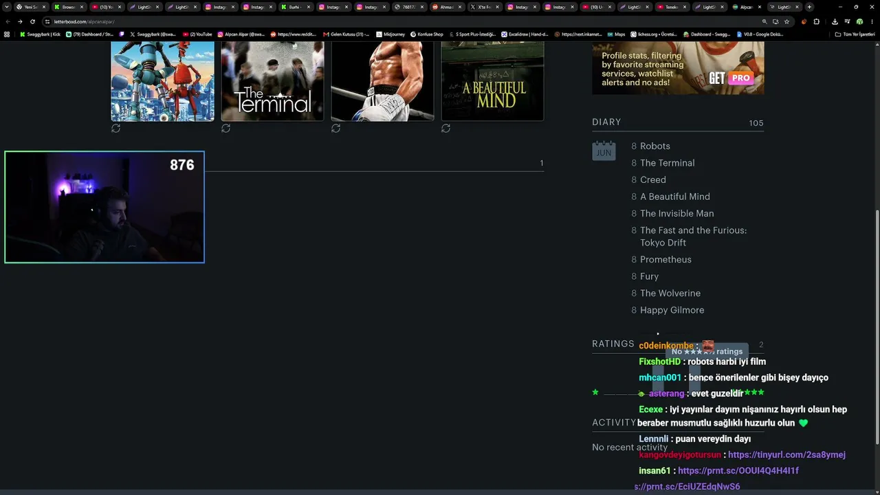880x495 pixels.
Task: Bookmark this page with the star icon
Action: point(786,21)
